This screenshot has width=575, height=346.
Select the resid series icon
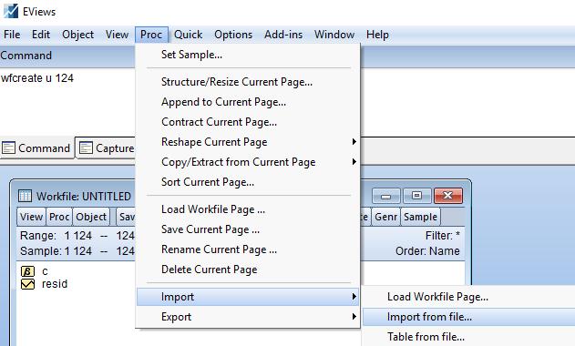(x=28, y=284)
